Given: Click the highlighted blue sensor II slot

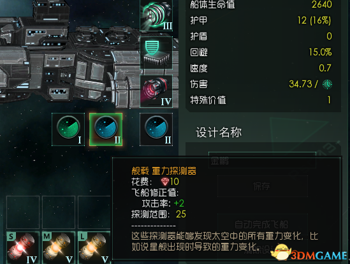Looking at the screenshot, I should [x=106, y=129].
